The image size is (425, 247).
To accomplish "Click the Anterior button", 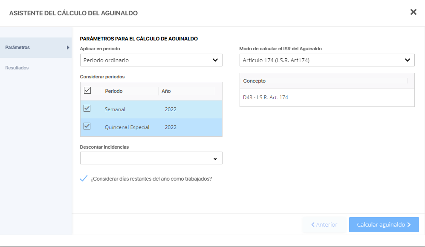I will coord(324,224).
